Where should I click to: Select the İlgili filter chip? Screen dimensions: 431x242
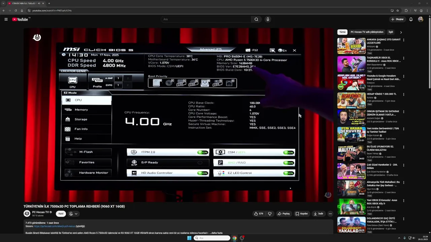click(391, 32)
